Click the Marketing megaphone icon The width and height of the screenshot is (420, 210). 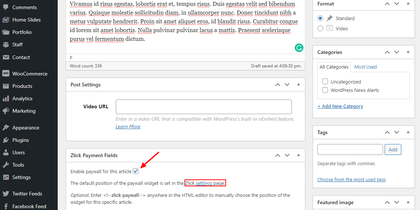point(6,111)
